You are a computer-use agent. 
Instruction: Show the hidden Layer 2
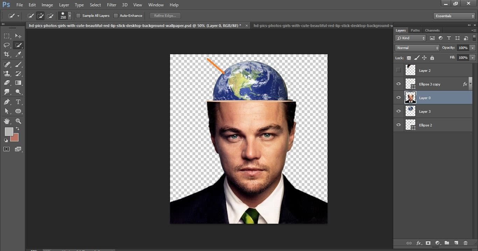(x=399, y=70)
